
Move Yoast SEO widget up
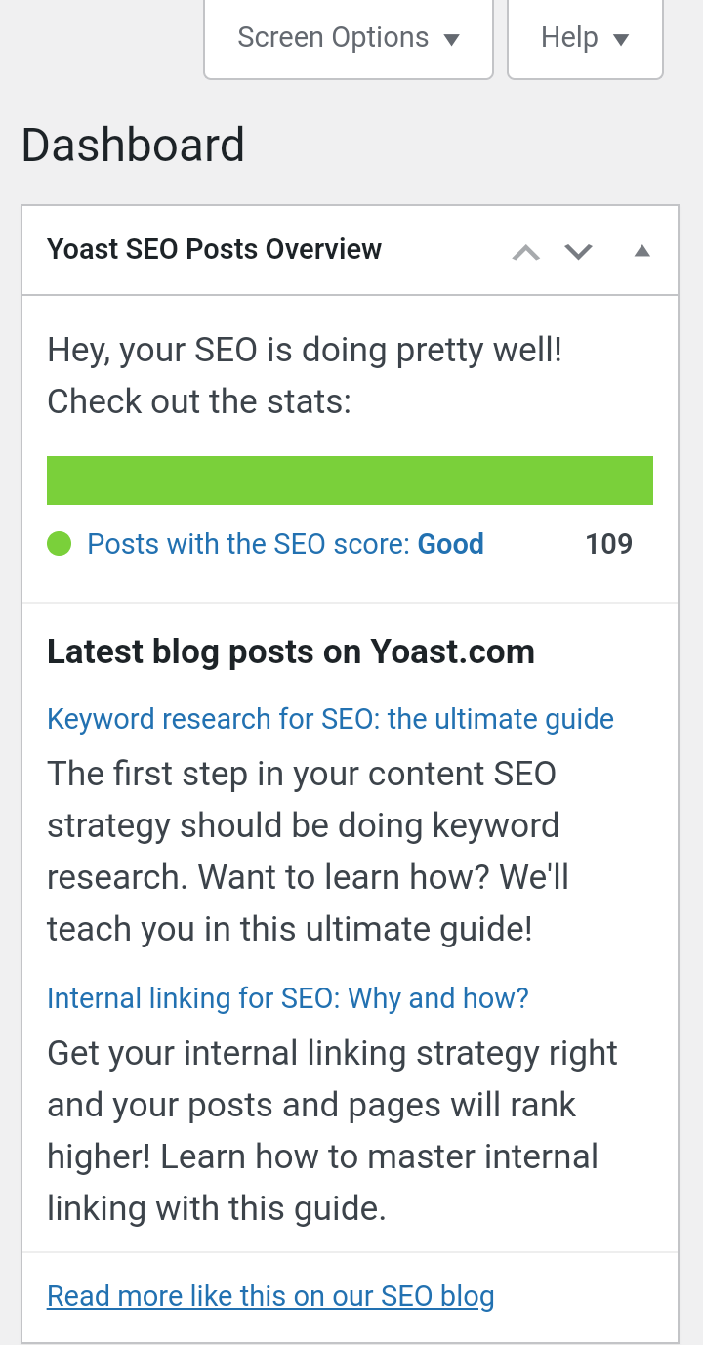pos(525,252)
